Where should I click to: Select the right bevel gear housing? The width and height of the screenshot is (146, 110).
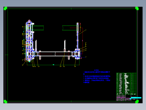tap(77, 54)
